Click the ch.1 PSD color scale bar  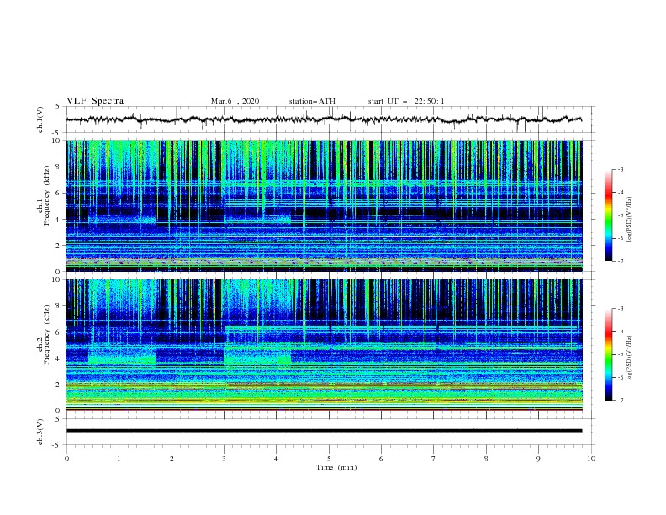(x=609, y=215)
